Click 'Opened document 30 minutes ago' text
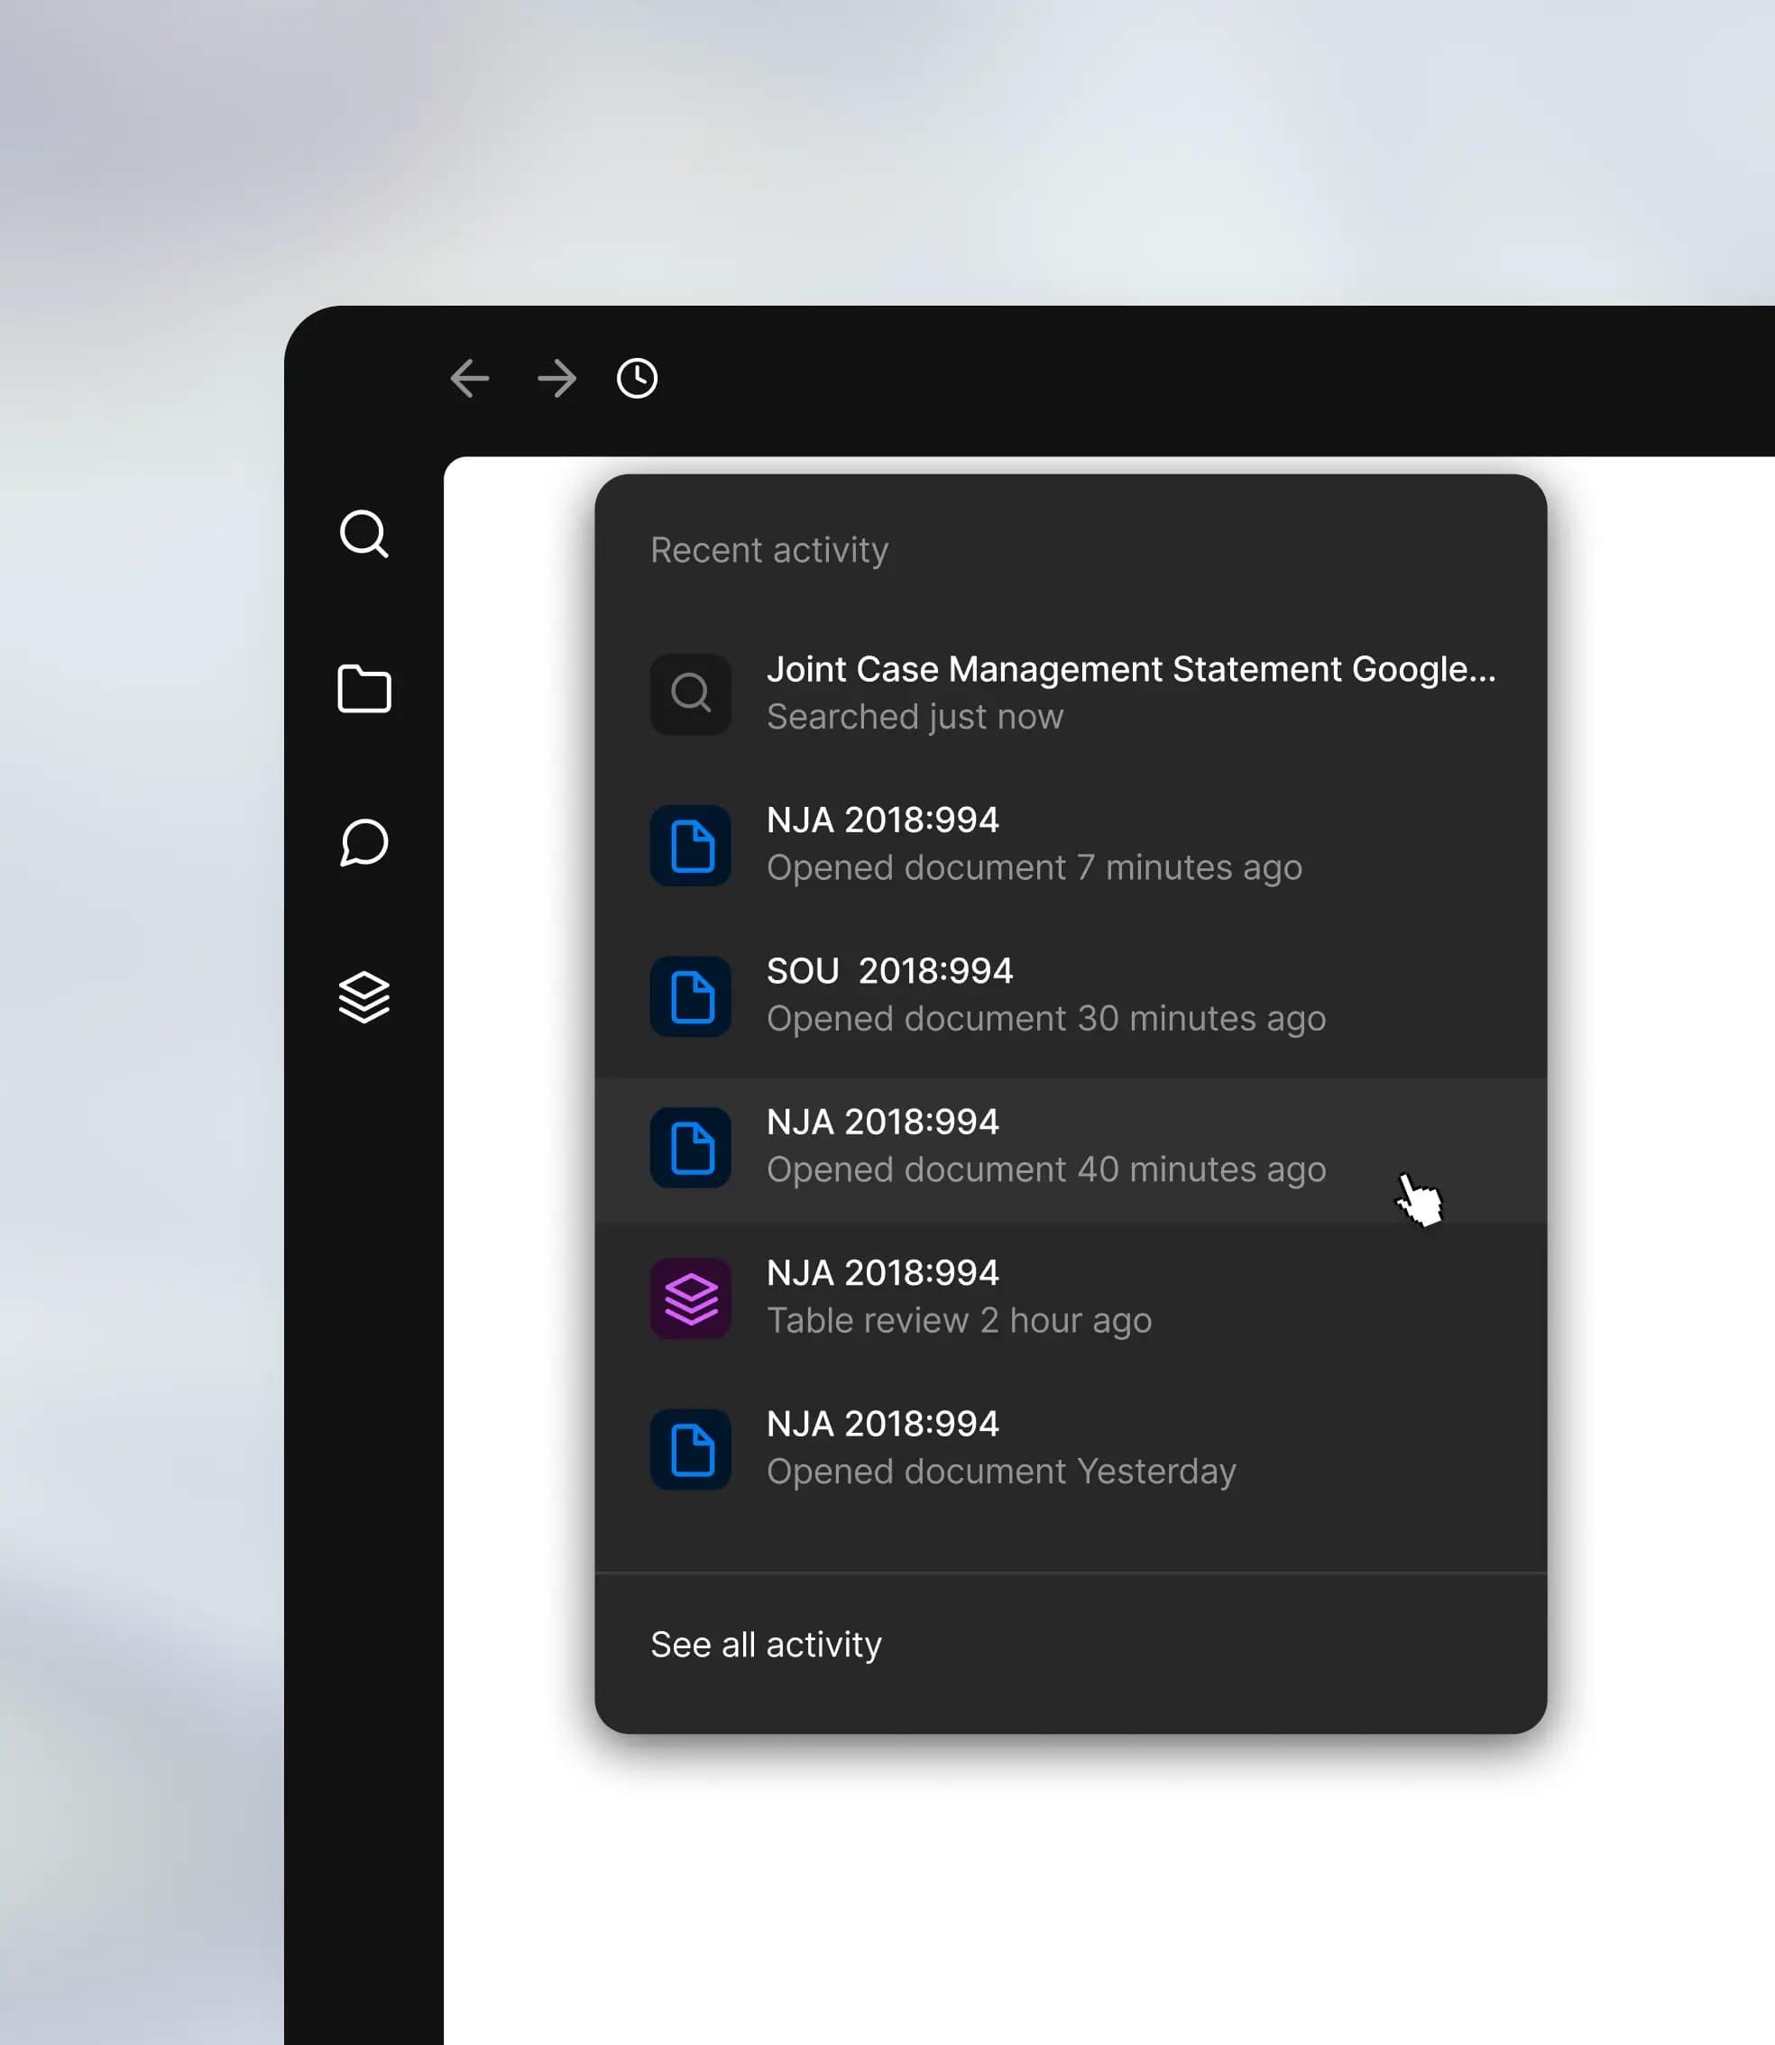Image resolution: width=1775 pixels, height=2045 pixels. click(1046, 1019)
